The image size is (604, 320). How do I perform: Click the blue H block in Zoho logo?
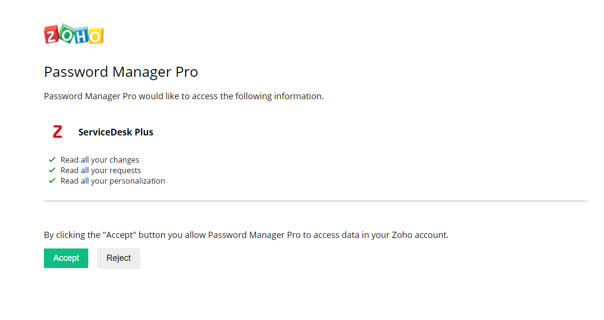pyautogui.click(x=81, y=36)
